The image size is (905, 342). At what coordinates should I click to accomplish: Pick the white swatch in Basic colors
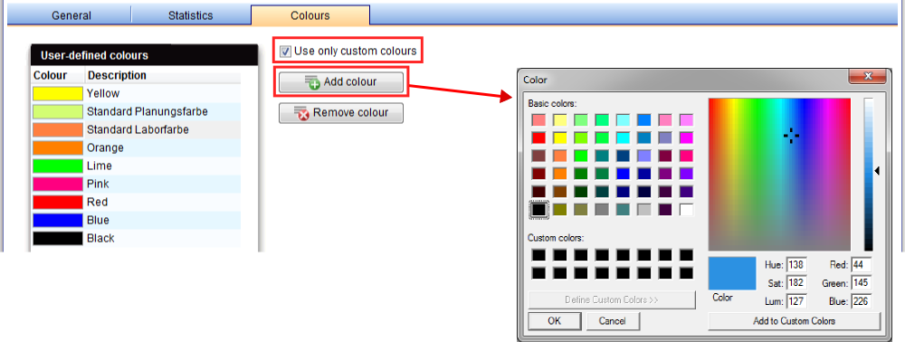tap(686, 209)
